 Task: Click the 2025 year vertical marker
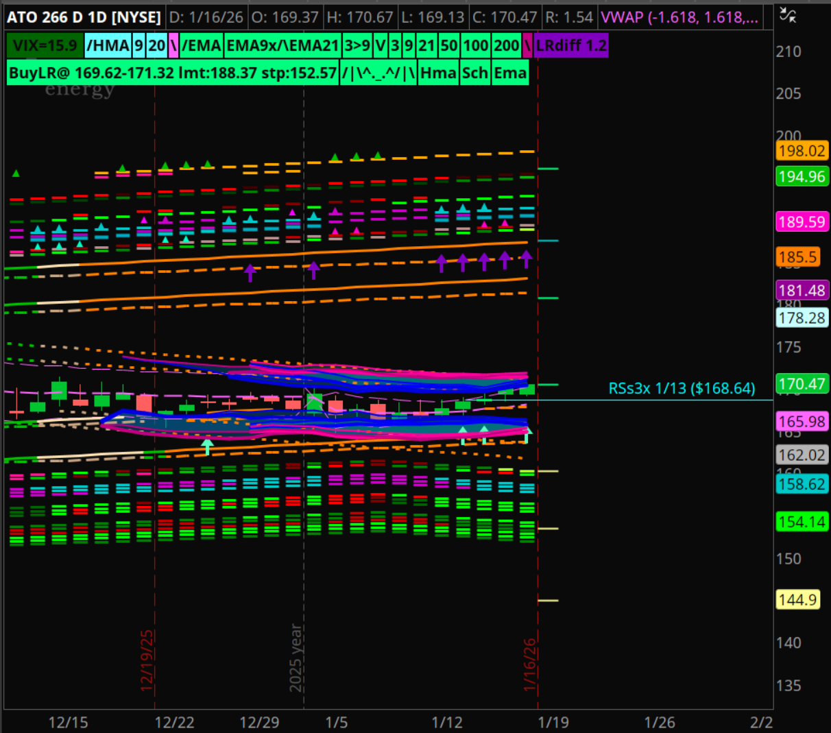[296, 657]
